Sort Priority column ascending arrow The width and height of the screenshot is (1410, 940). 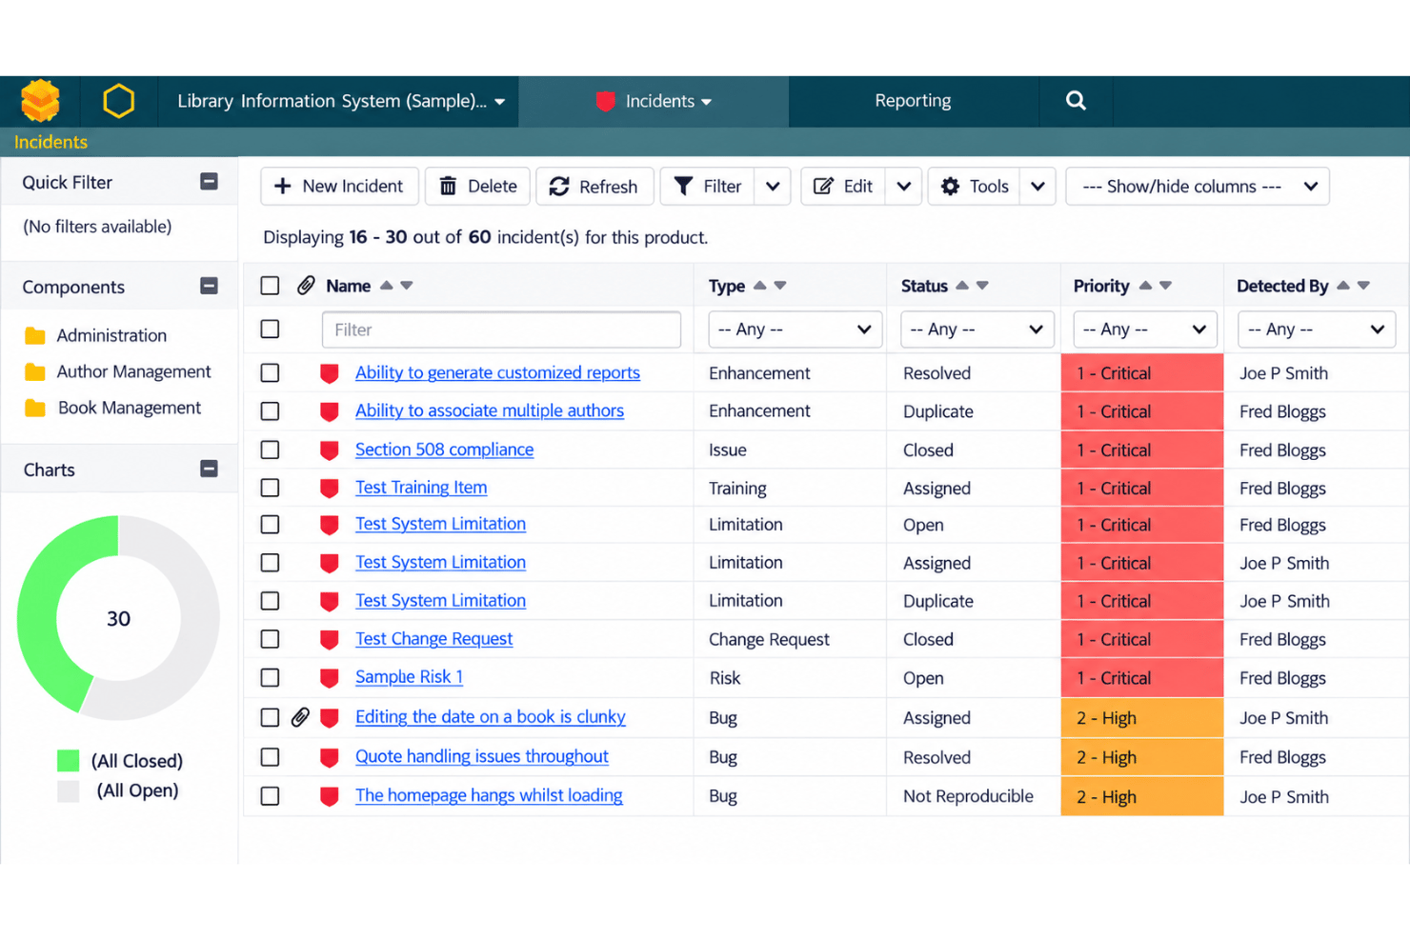tap(1145, 286)
